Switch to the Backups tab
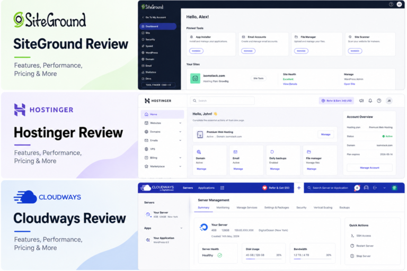The height and width of the screenshot is (271, 407). pyautogui.click(x=344, y=207)
